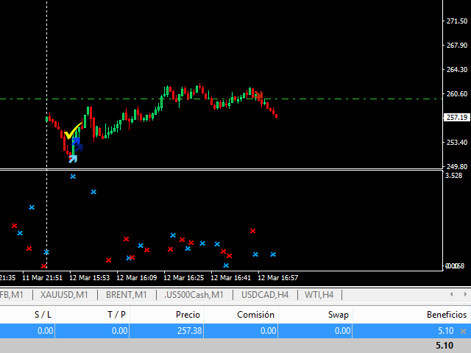Open the WTI,H4 chart tab
The height and width of the screenshot is (353, 471).
[x=319, y=295]
